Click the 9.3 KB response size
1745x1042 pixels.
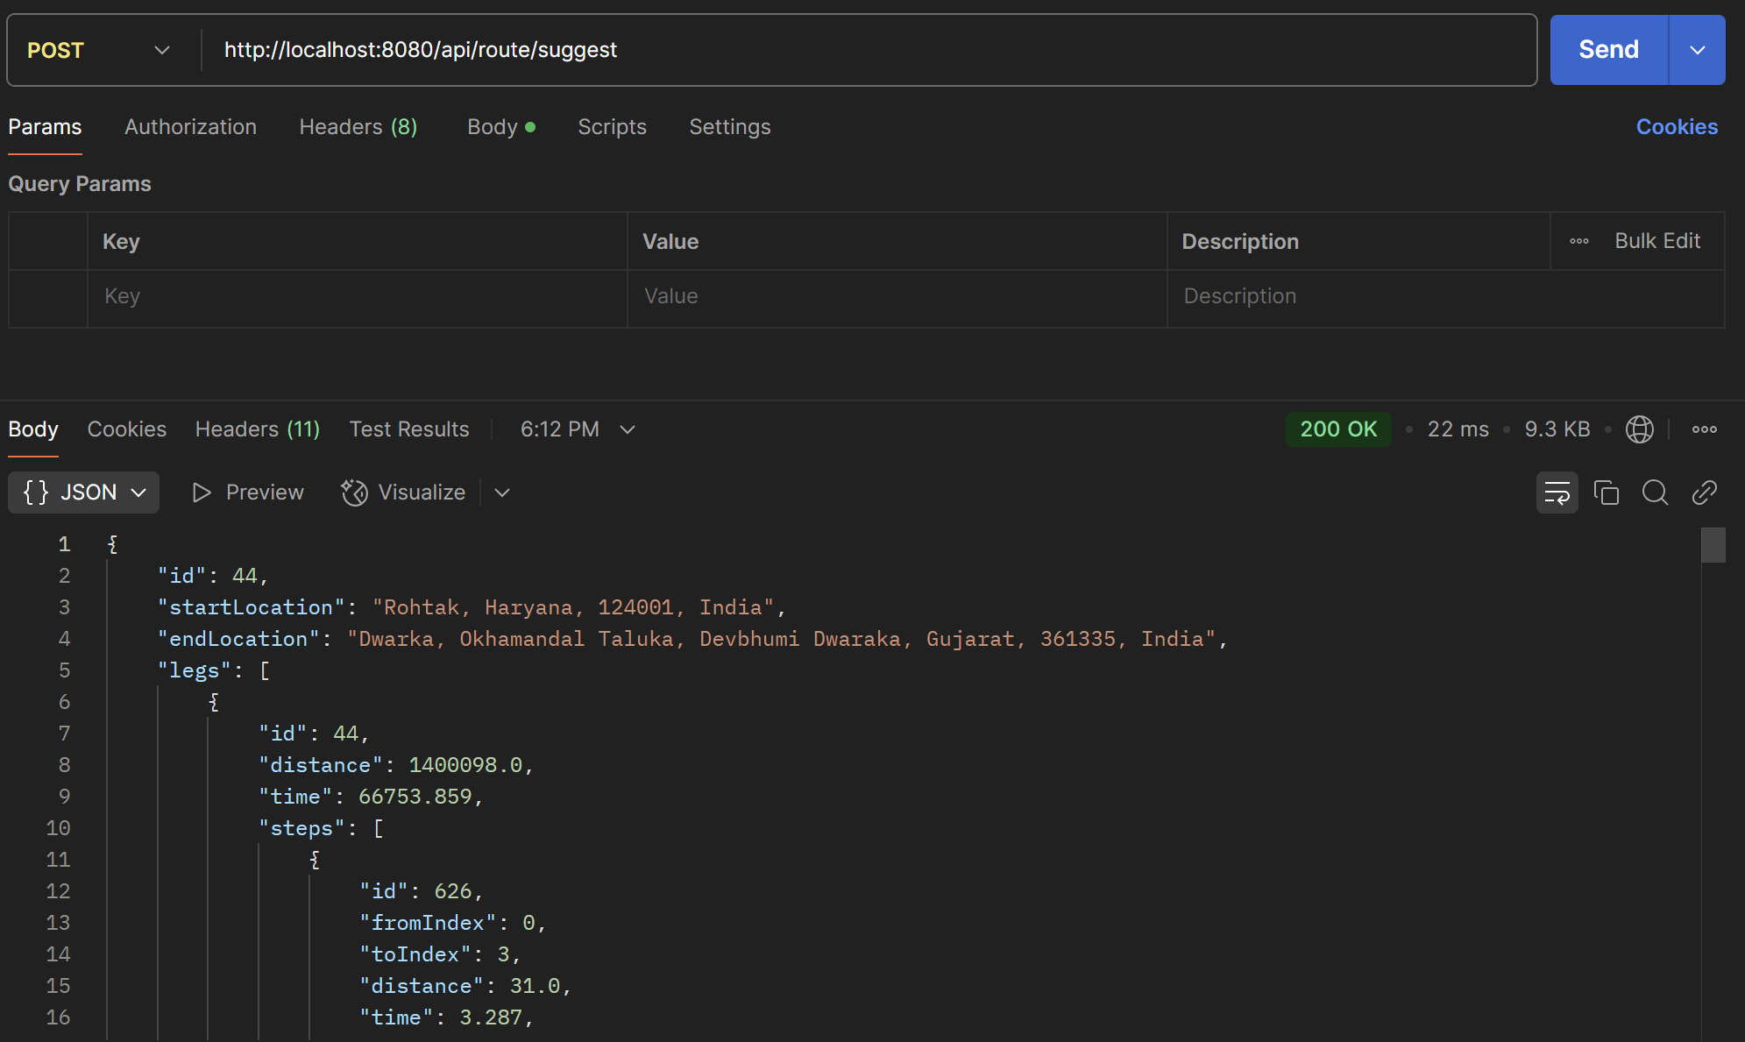point(1557,429)
